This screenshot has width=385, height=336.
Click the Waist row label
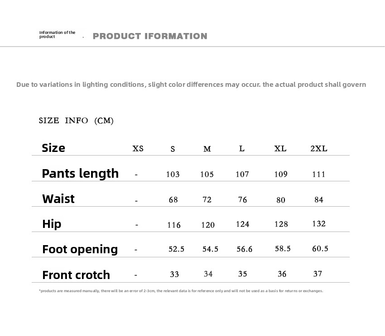58,199
